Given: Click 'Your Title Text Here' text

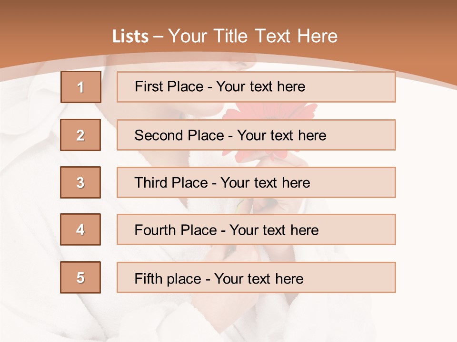Looking at the screenshot, I should (253, 36).
